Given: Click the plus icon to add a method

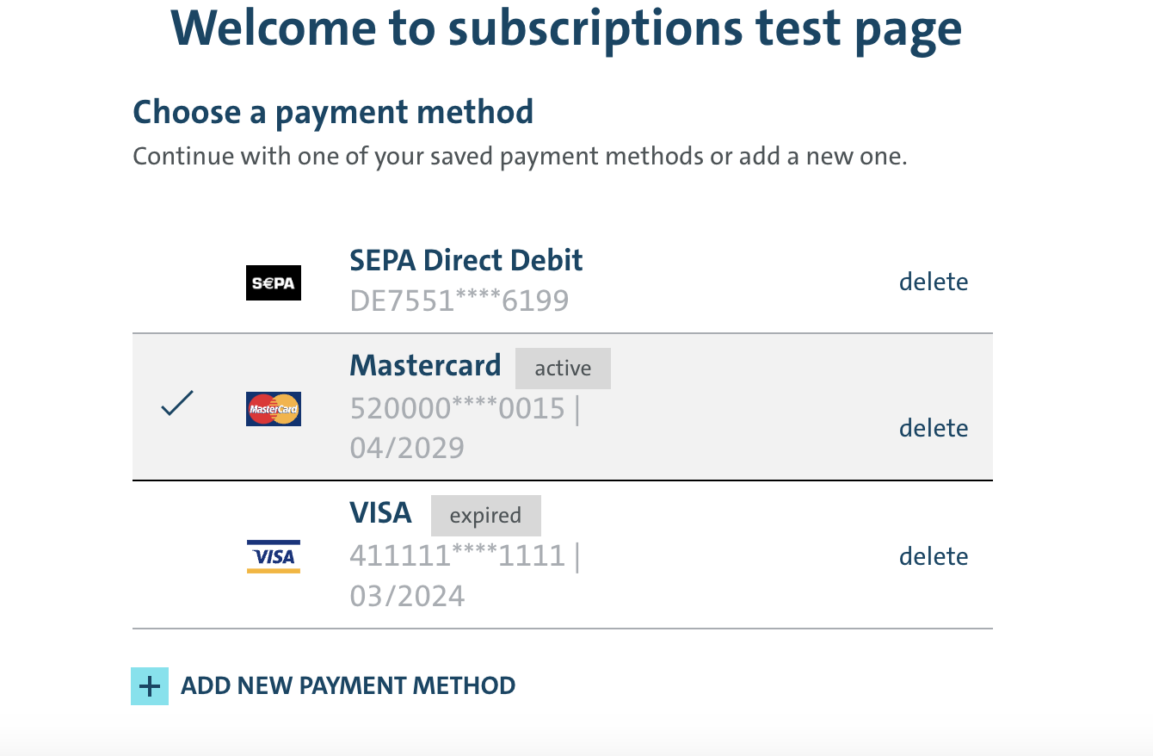Looking at the screenshot, I should point(150,686).
